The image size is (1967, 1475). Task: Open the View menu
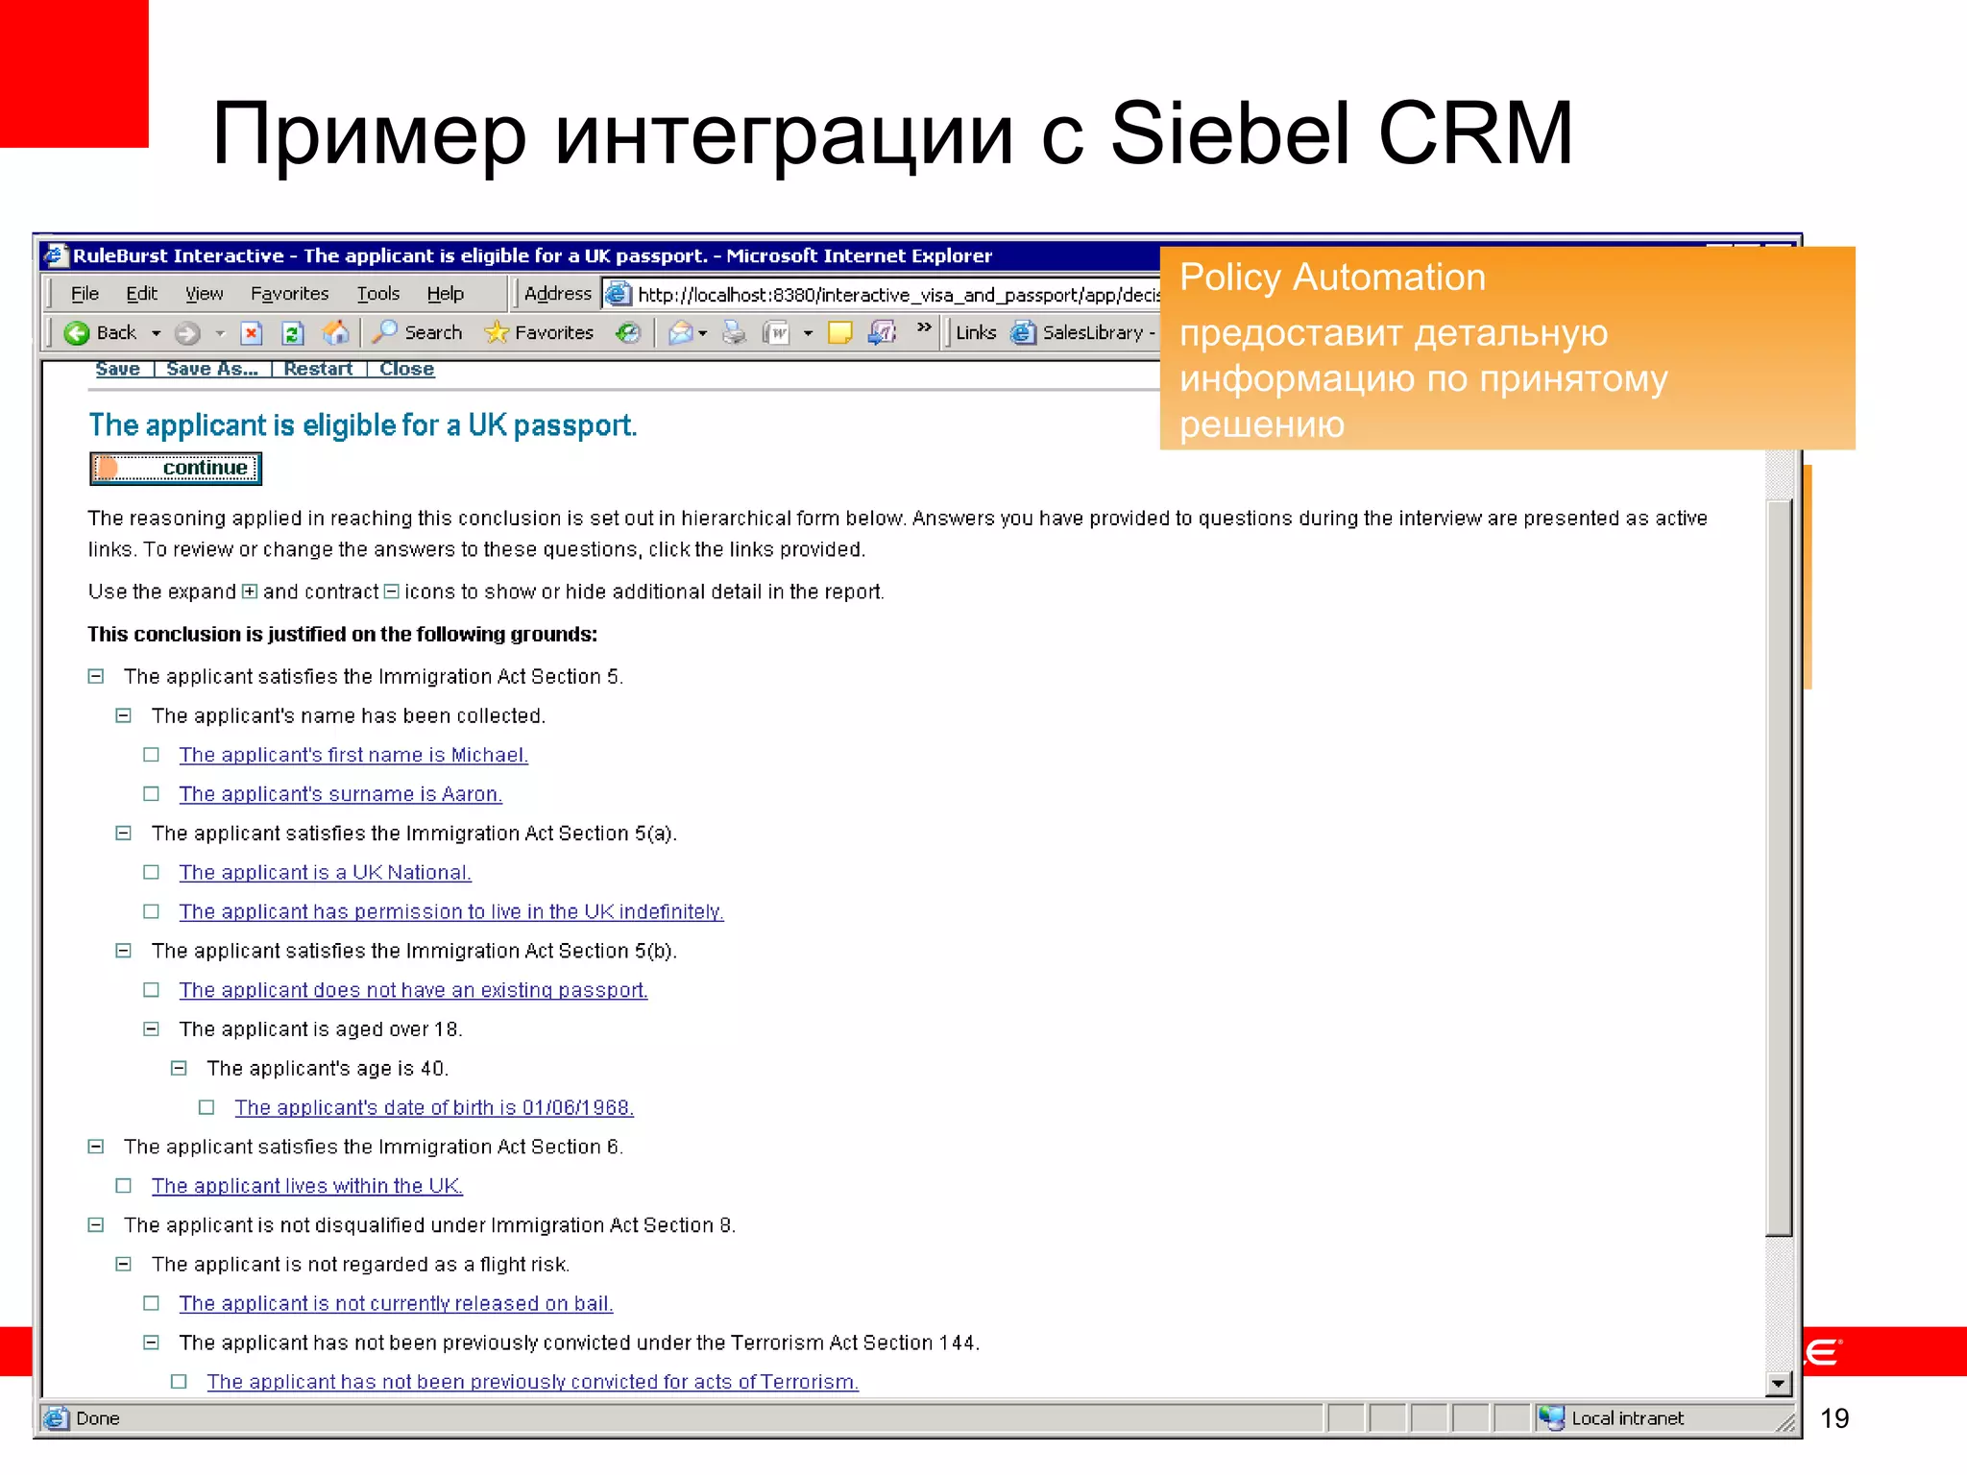click(x=204, y=293)
